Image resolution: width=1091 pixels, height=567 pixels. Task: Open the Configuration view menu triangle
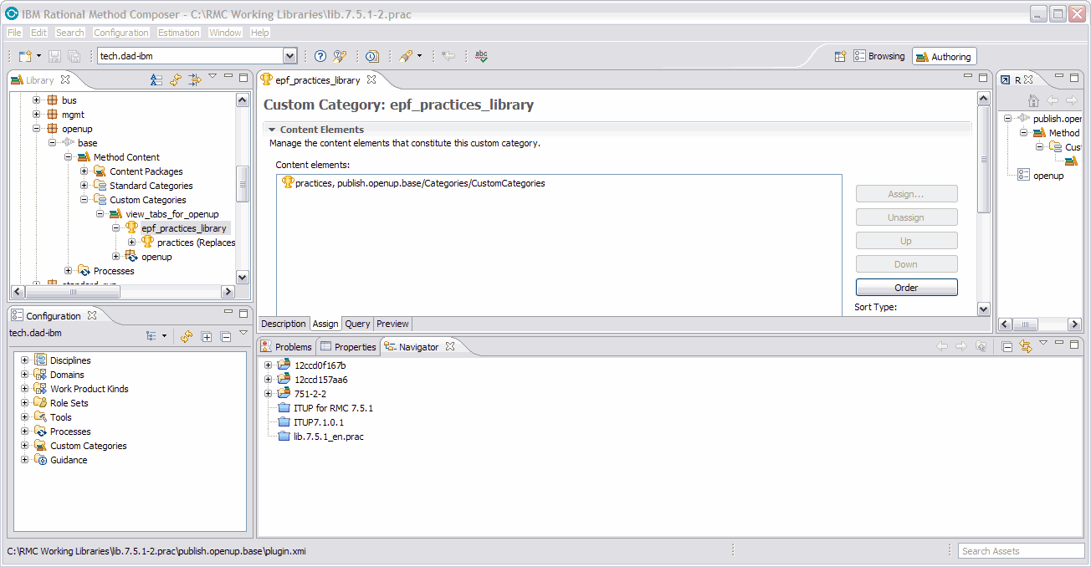(x=243, y=333)
